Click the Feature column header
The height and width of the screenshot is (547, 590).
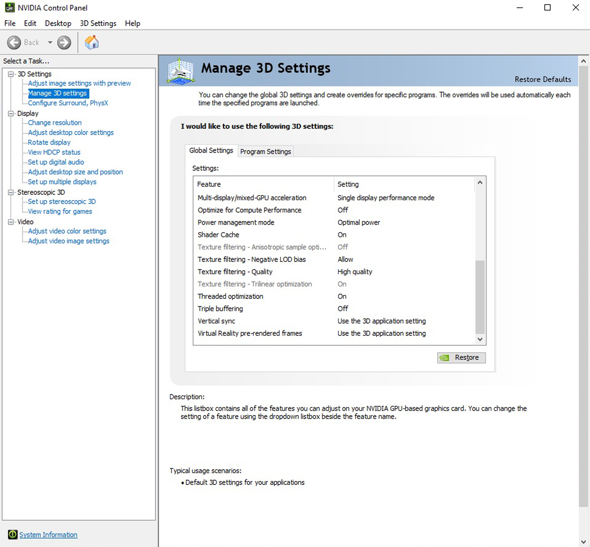(x=264, y=184)
